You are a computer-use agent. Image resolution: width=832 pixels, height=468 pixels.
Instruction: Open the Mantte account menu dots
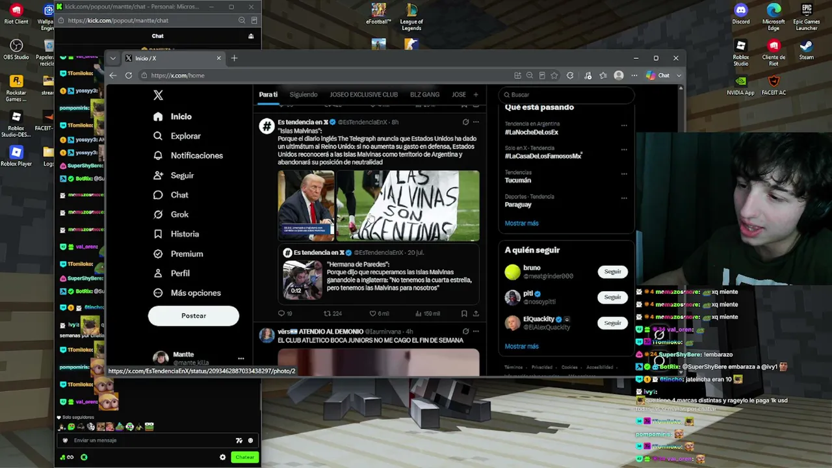[x=240, y=358]
